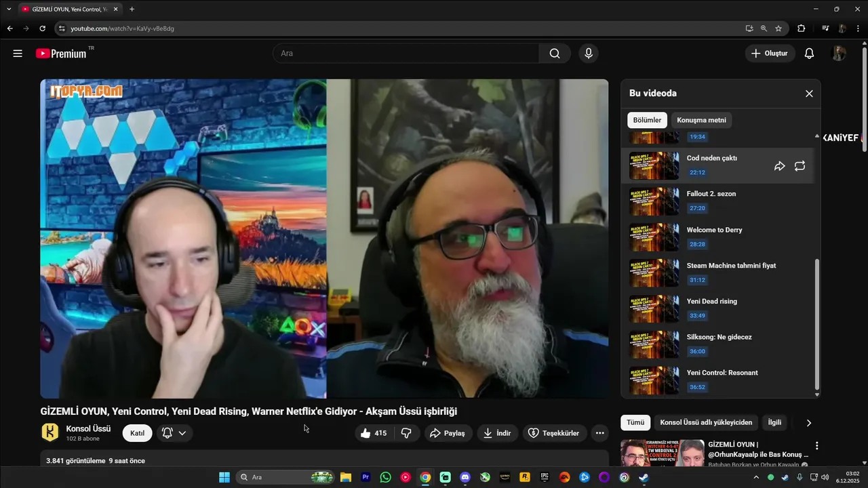
Task: Click the 36:52 chapter timestamp
Action: pyautogui.click(x=697, y=388)
